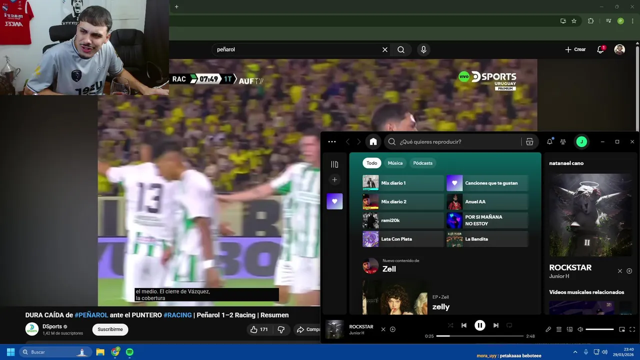Screen dimensions: 640x360
Task: Open Liked Songs heart in Spotify sidebar
Action: click(x=334, y=201)
